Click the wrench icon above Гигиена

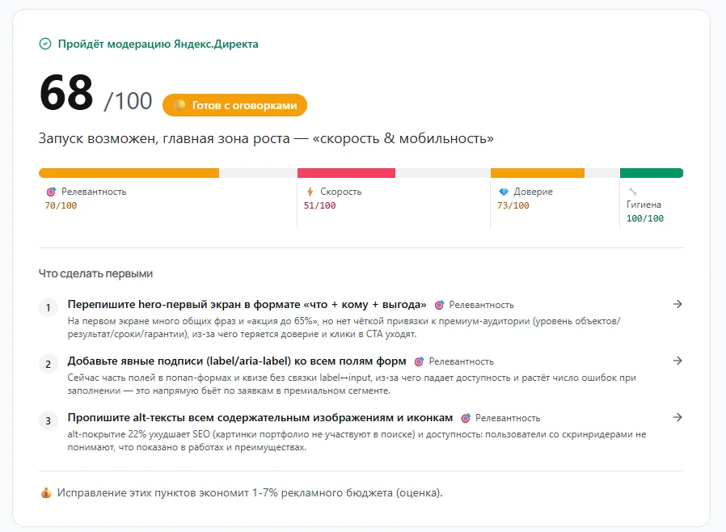point(632,192)
